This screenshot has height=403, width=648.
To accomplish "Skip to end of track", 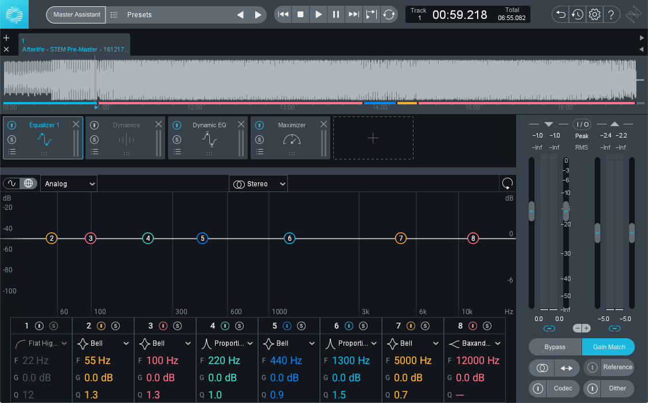I will [x=354, y=14].
